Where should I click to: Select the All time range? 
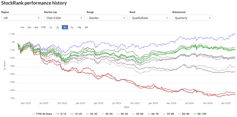86,27
